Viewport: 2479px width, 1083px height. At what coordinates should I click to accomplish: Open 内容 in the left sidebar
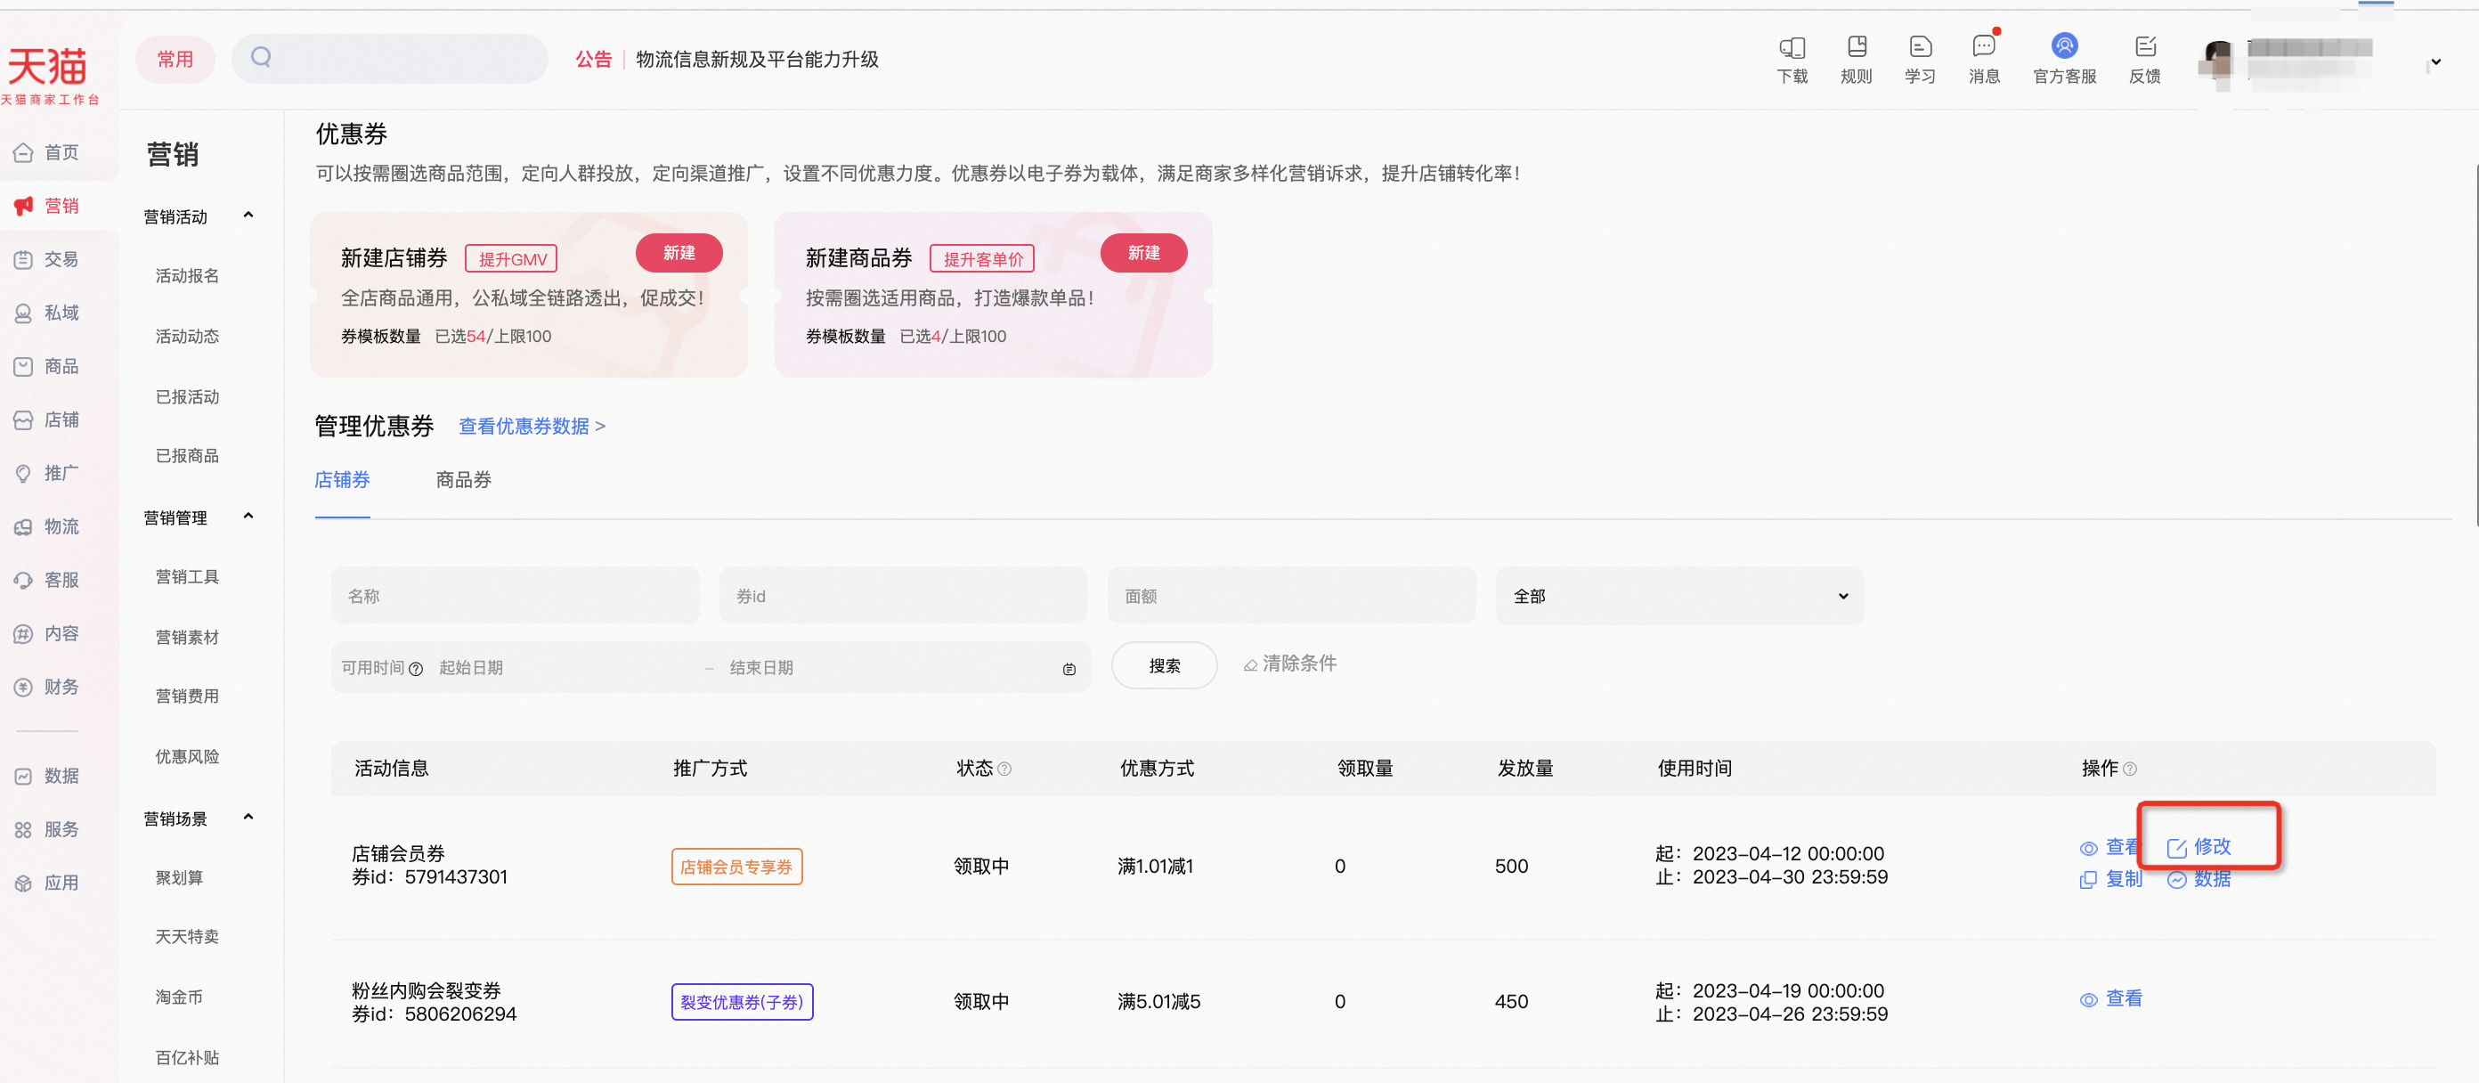tap(46, 633)
